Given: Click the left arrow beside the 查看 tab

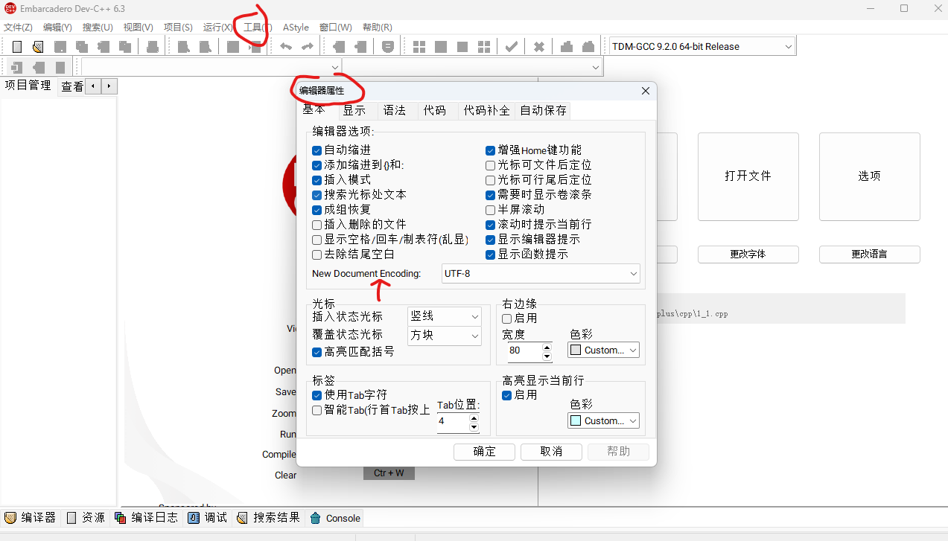Looking at the screenshot, I should [x=93, y=86].
